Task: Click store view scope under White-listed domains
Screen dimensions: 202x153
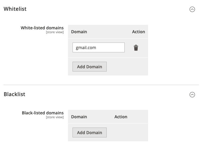Action: (x=55, y=32)
